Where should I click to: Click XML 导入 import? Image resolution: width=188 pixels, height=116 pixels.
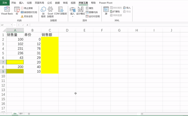(127, 8)
